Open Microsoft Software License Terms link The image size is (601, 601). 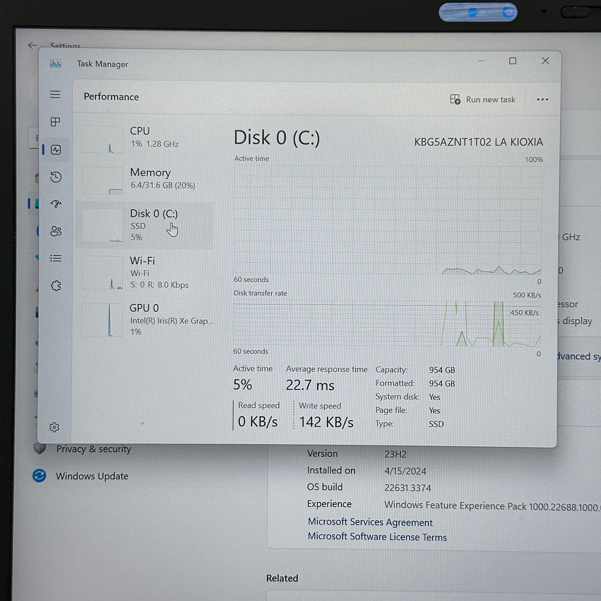pyautogui.click(x=377, y=536)
